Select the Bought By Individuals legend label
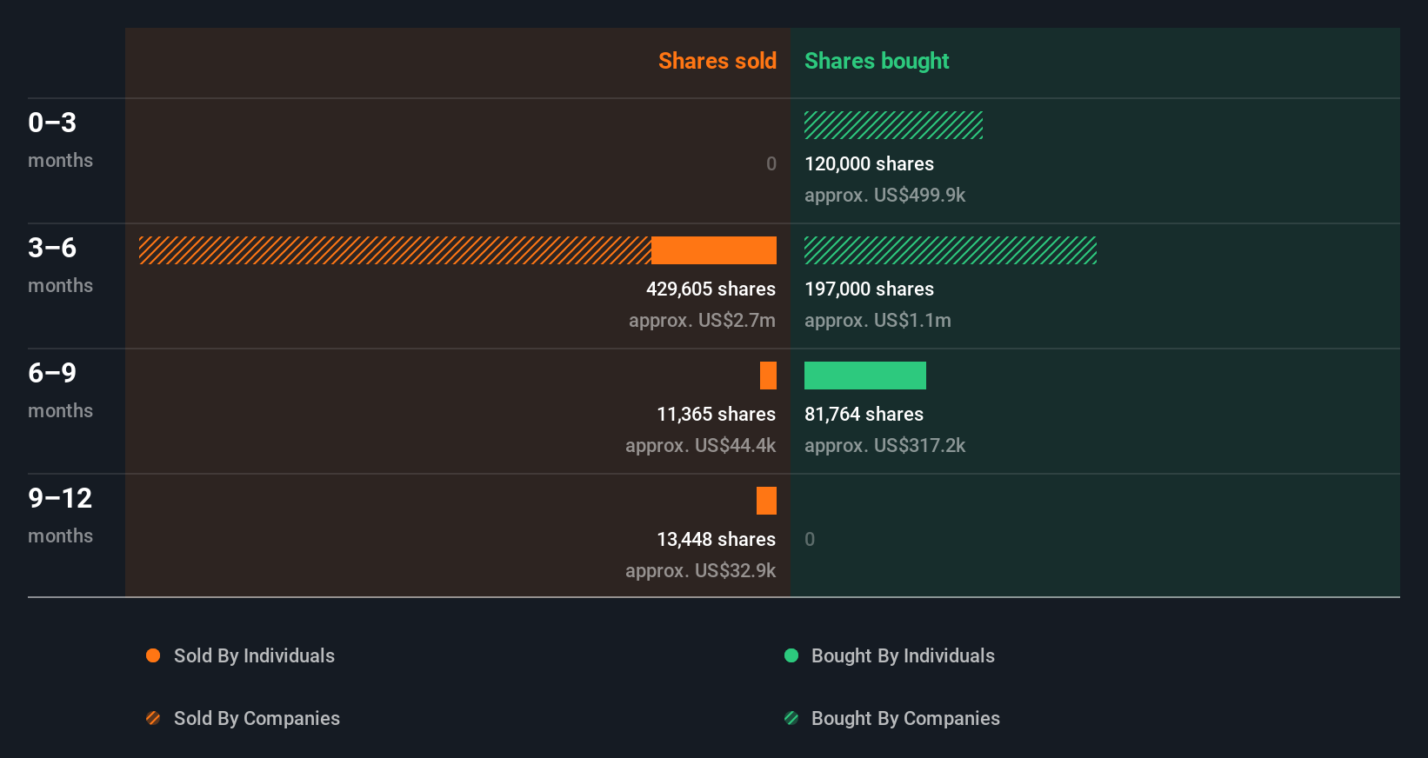Image resolution: width=1428 pixels, height=758 pixels. [903, 655]
